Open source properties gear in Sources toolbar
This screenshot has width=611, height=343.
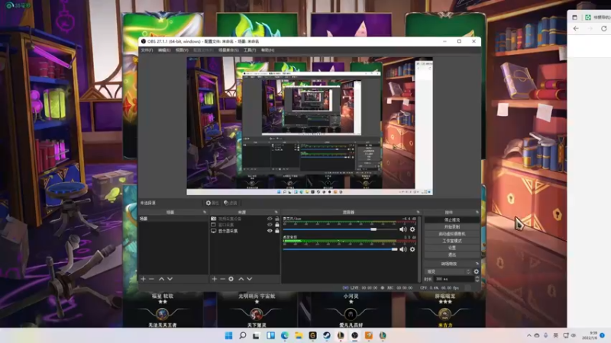point(231,279)
